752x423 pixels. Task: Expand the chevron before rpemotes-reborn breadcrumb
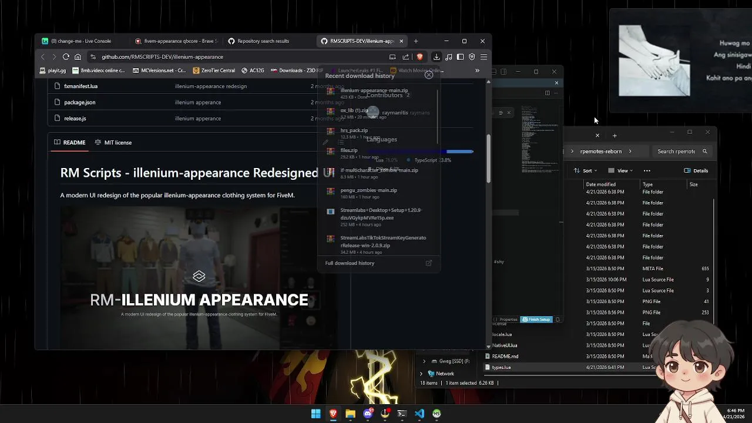(572, 152)
